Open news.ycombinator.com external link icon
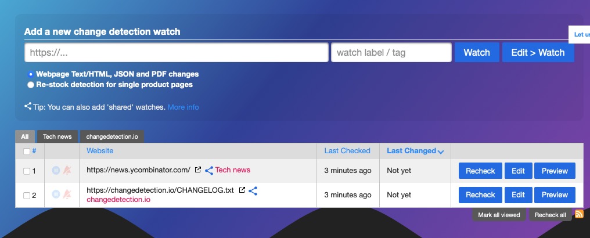Image resolution: width=590 pixels, height=238 pixels. 197,170
